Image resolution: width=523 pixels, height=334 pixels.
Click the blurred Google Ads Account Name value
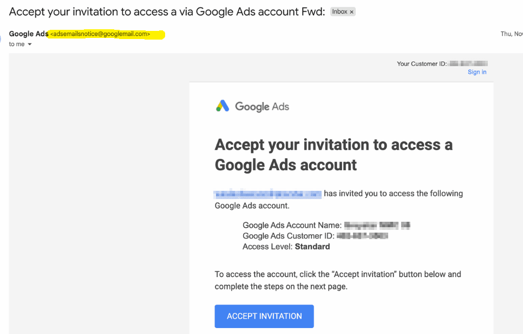[x=377, y=225]
